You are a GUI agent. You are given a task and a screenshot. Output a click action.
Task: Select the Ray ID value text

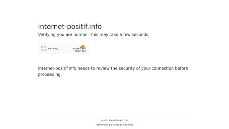[118, 121]
